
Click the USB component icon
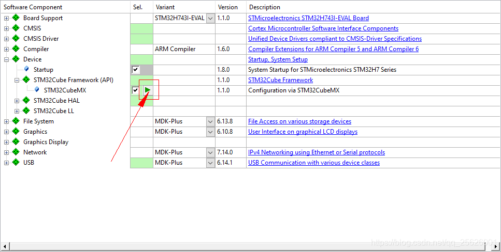16,162
